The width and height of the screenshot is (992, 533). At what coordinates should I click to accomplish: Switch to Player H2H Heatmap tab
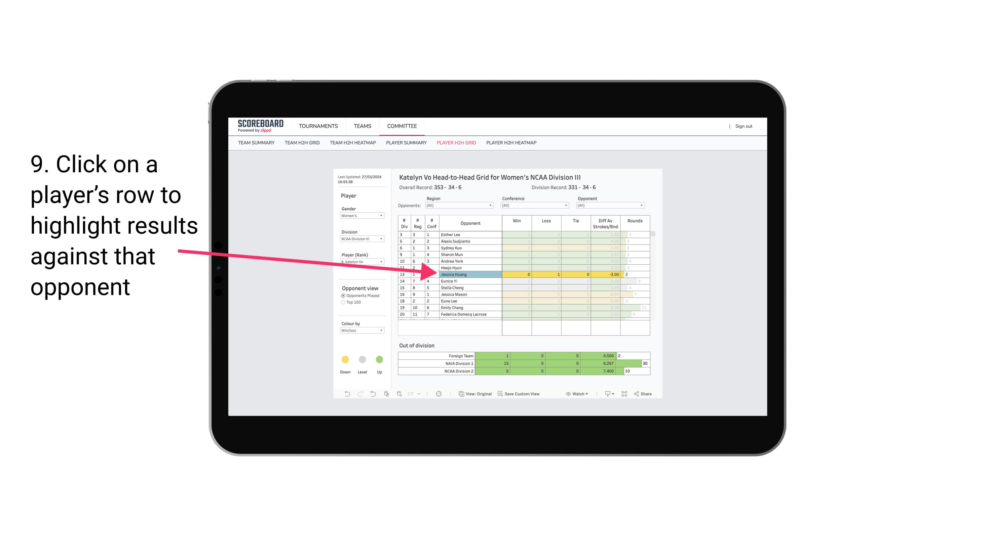(x=512, y=143)
